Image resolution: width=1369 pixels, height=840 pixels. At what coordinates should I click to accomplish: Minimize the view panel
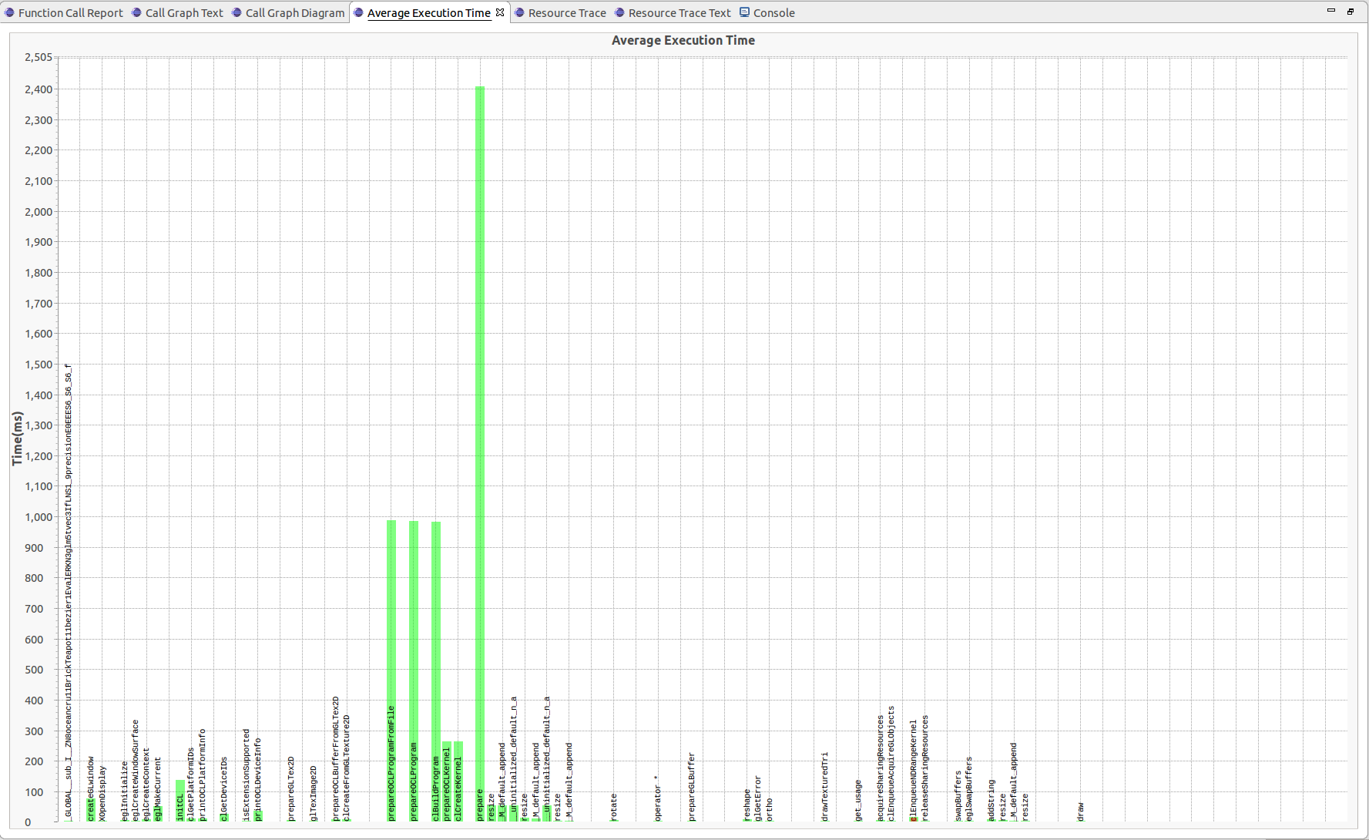1330,11
